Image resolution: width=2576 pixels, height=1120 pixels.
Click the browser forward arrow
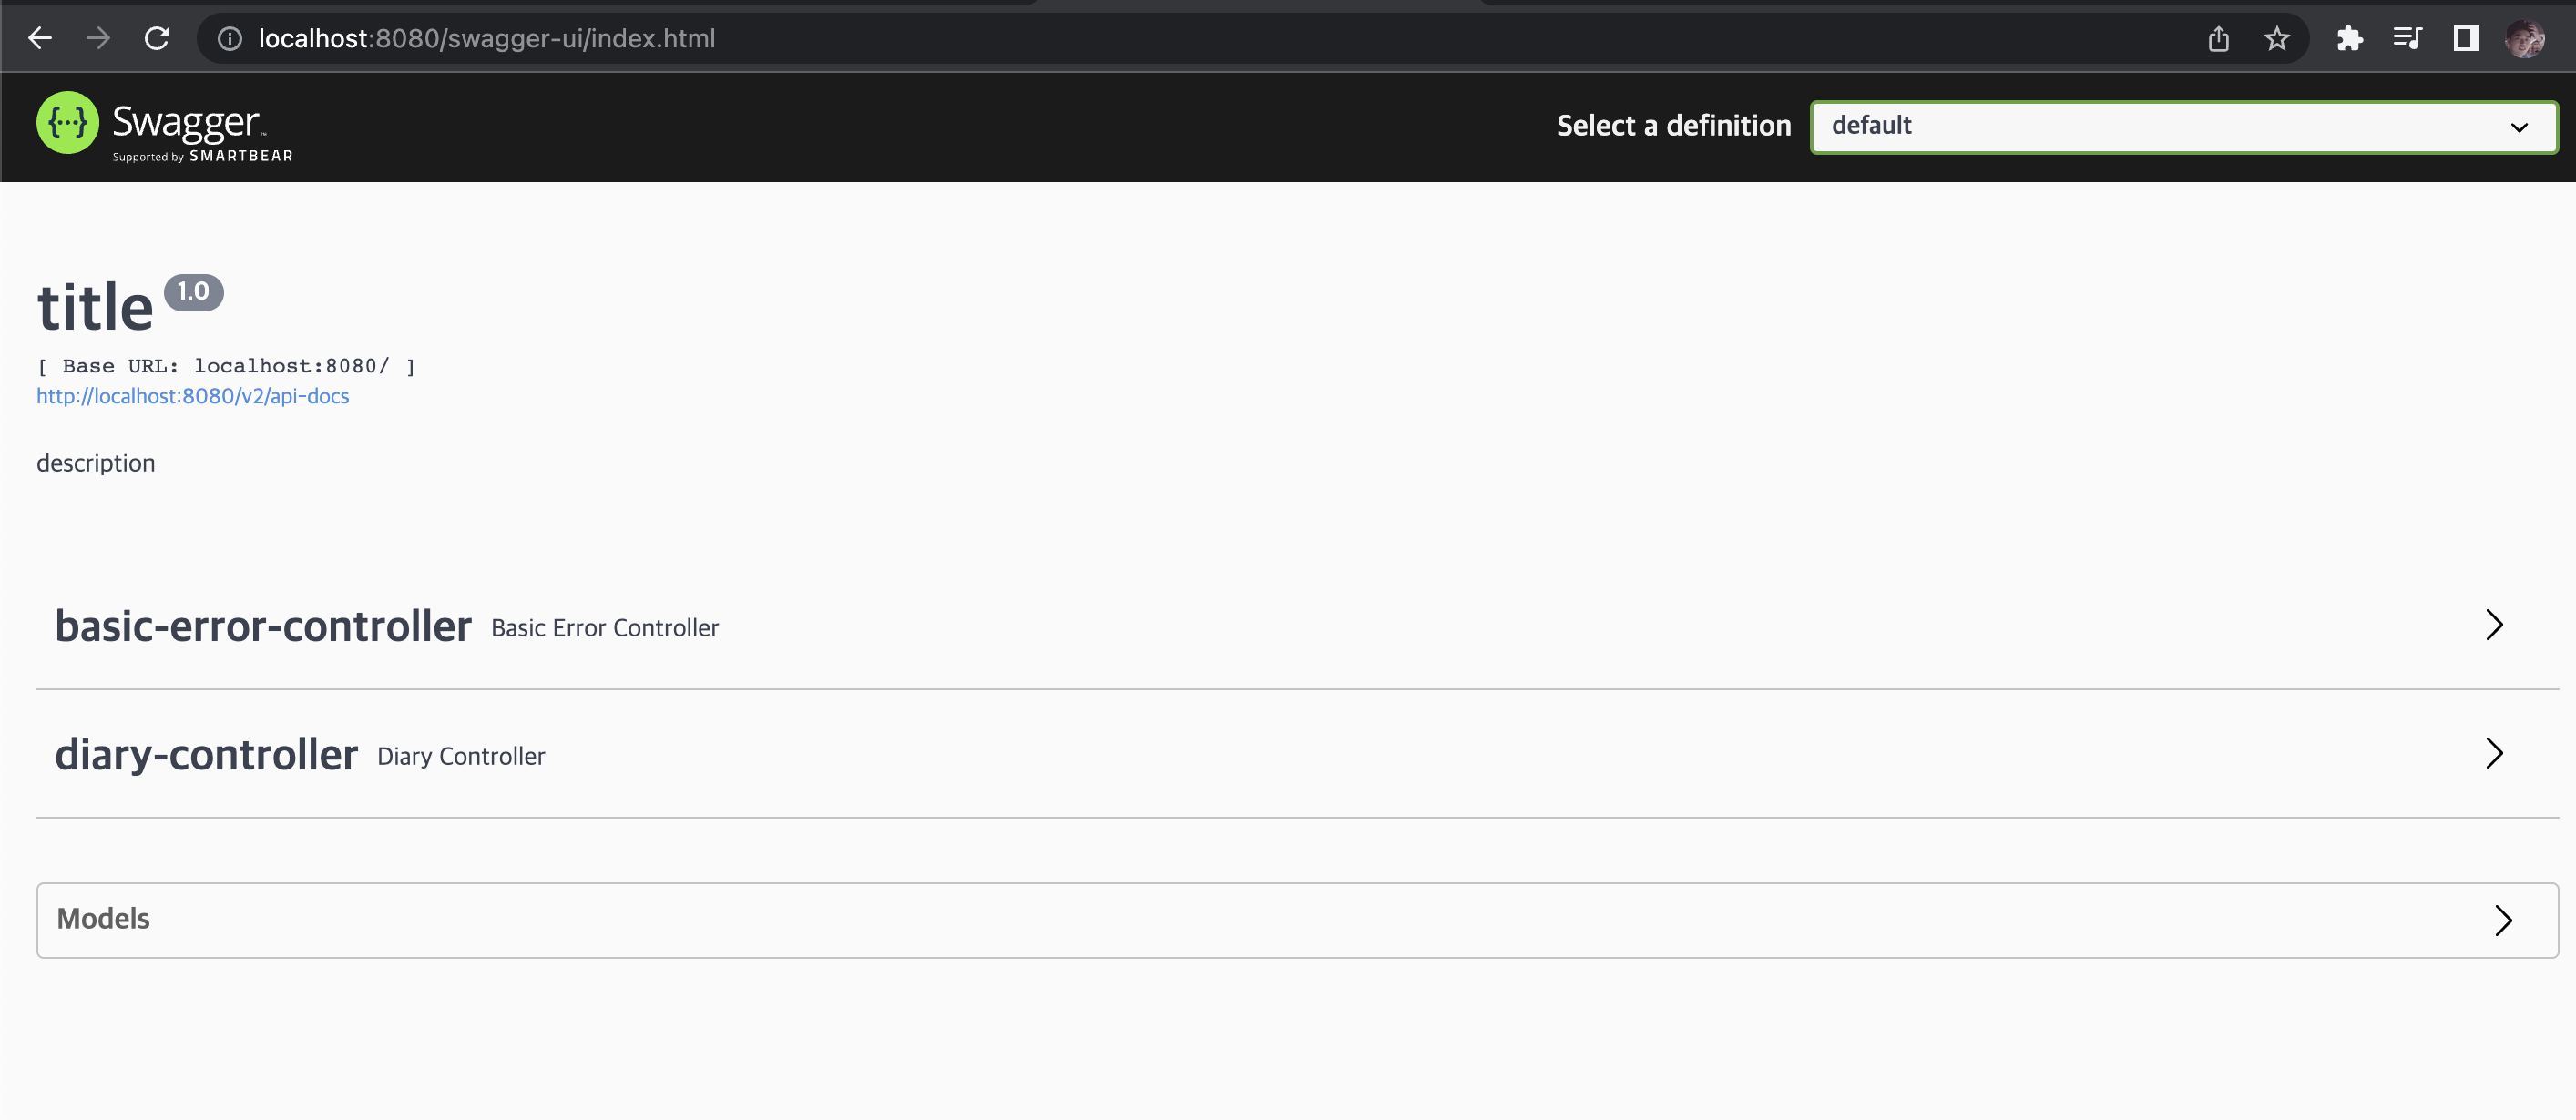tap(98, 38)
